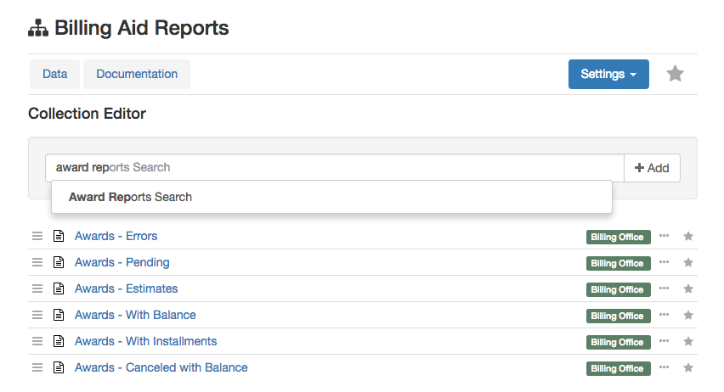The image size is (724, 392).
Task: Star the Awards - With Installments report
Action: coord(688,341)
